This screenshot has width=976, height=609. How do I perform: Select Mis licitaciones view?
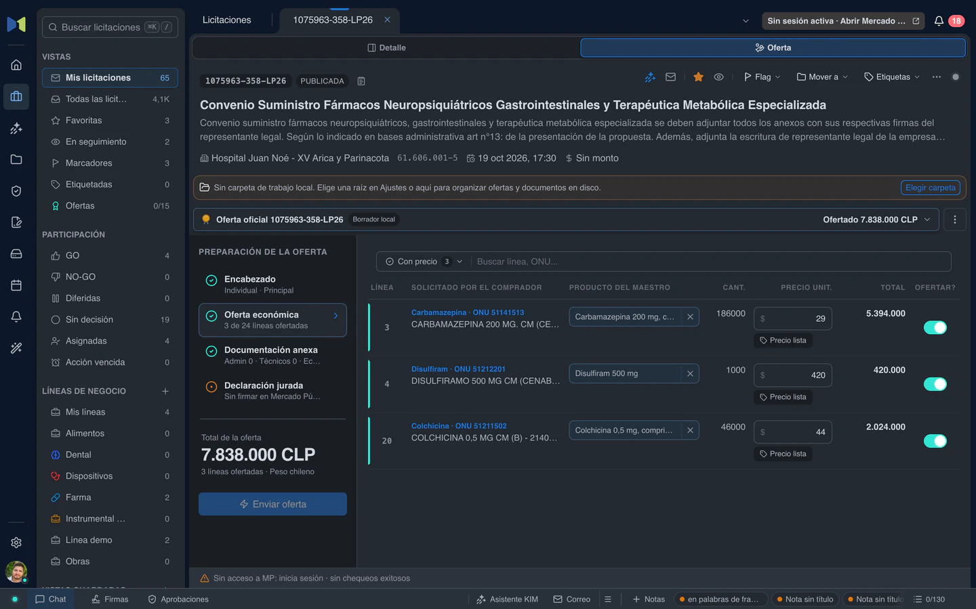[110, 78]
